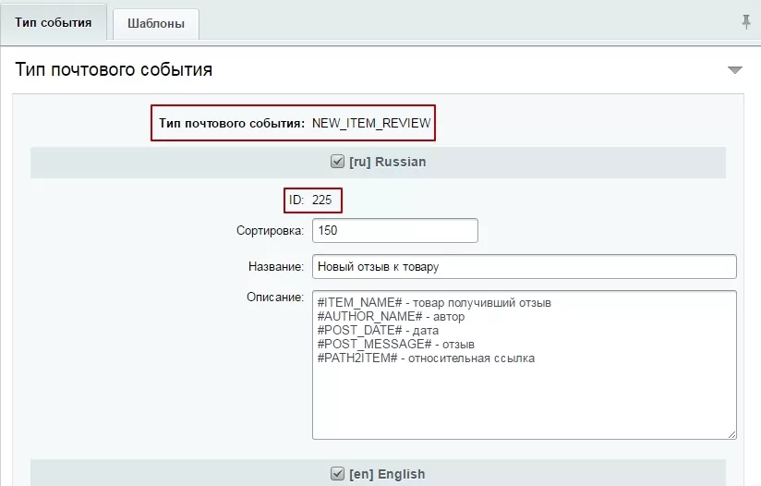This screenshot has width=761, height=486.
Task: Grab the Описание textarea resize handle
Action: (731, 434)
